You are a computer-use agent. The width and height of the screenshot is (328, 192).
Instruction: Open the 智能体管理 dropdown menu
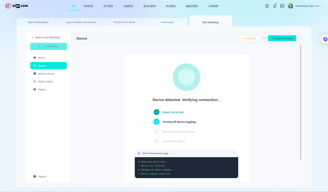(193, 6)
